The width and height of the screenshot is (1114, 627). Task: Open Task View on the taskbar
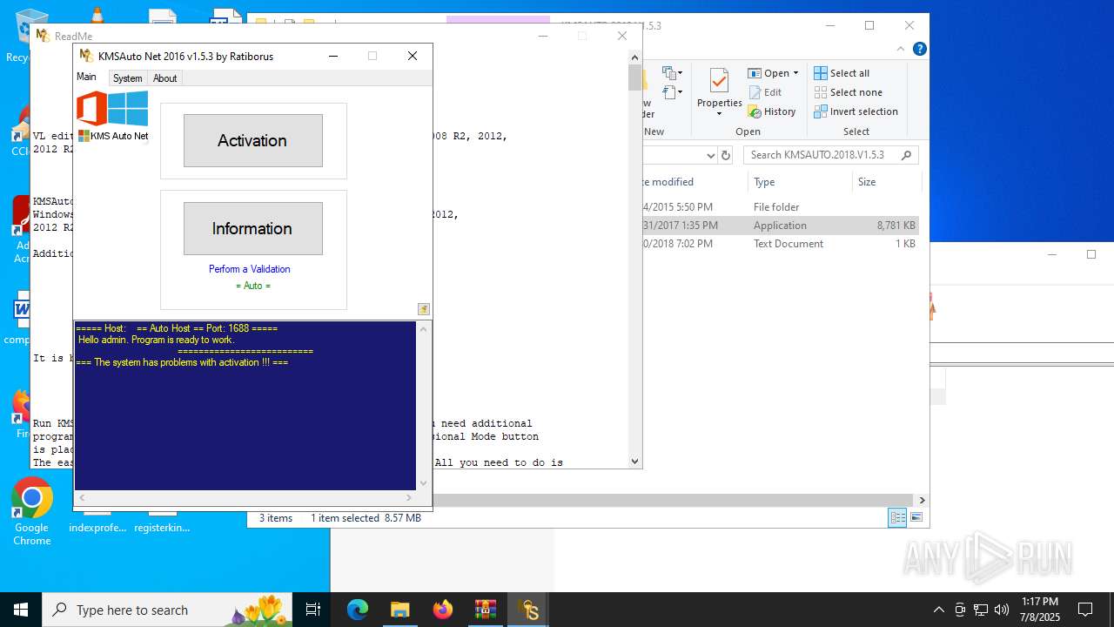click(313, 610)
